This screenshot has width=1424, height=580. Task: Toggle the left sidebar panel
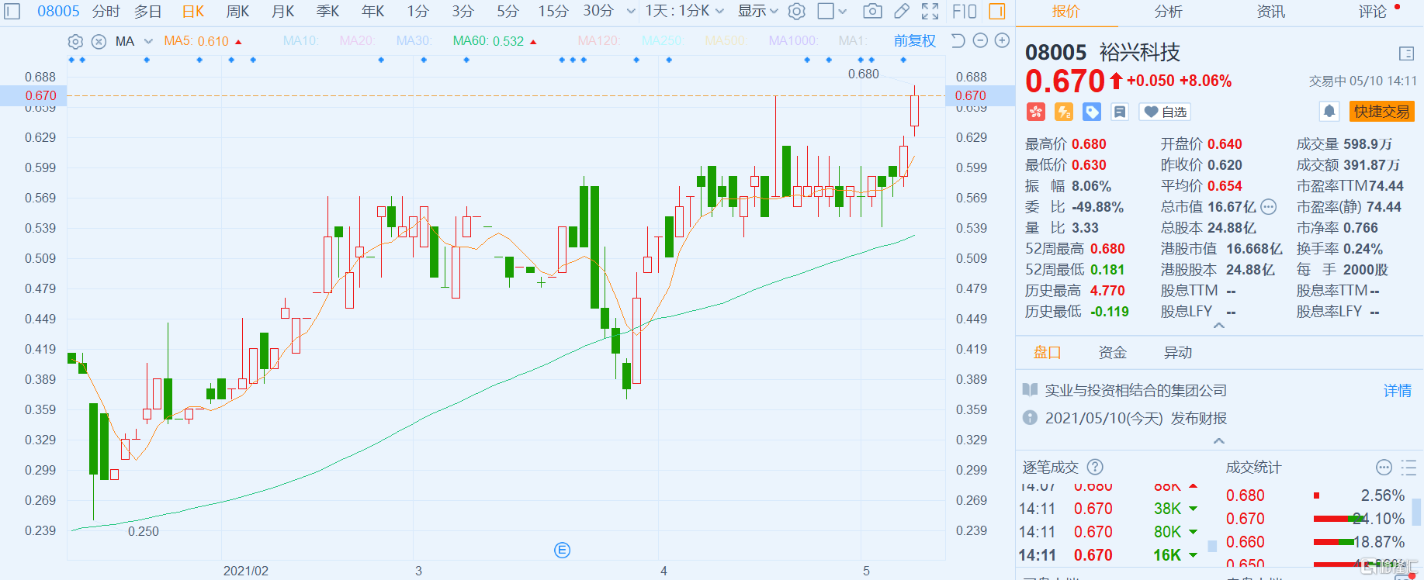click(x=12, y=11)
